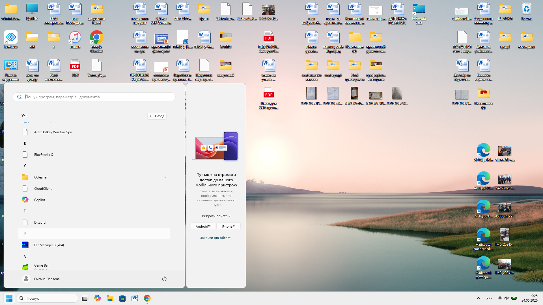Open the iTunes desktop shortcut

(75, 40)
